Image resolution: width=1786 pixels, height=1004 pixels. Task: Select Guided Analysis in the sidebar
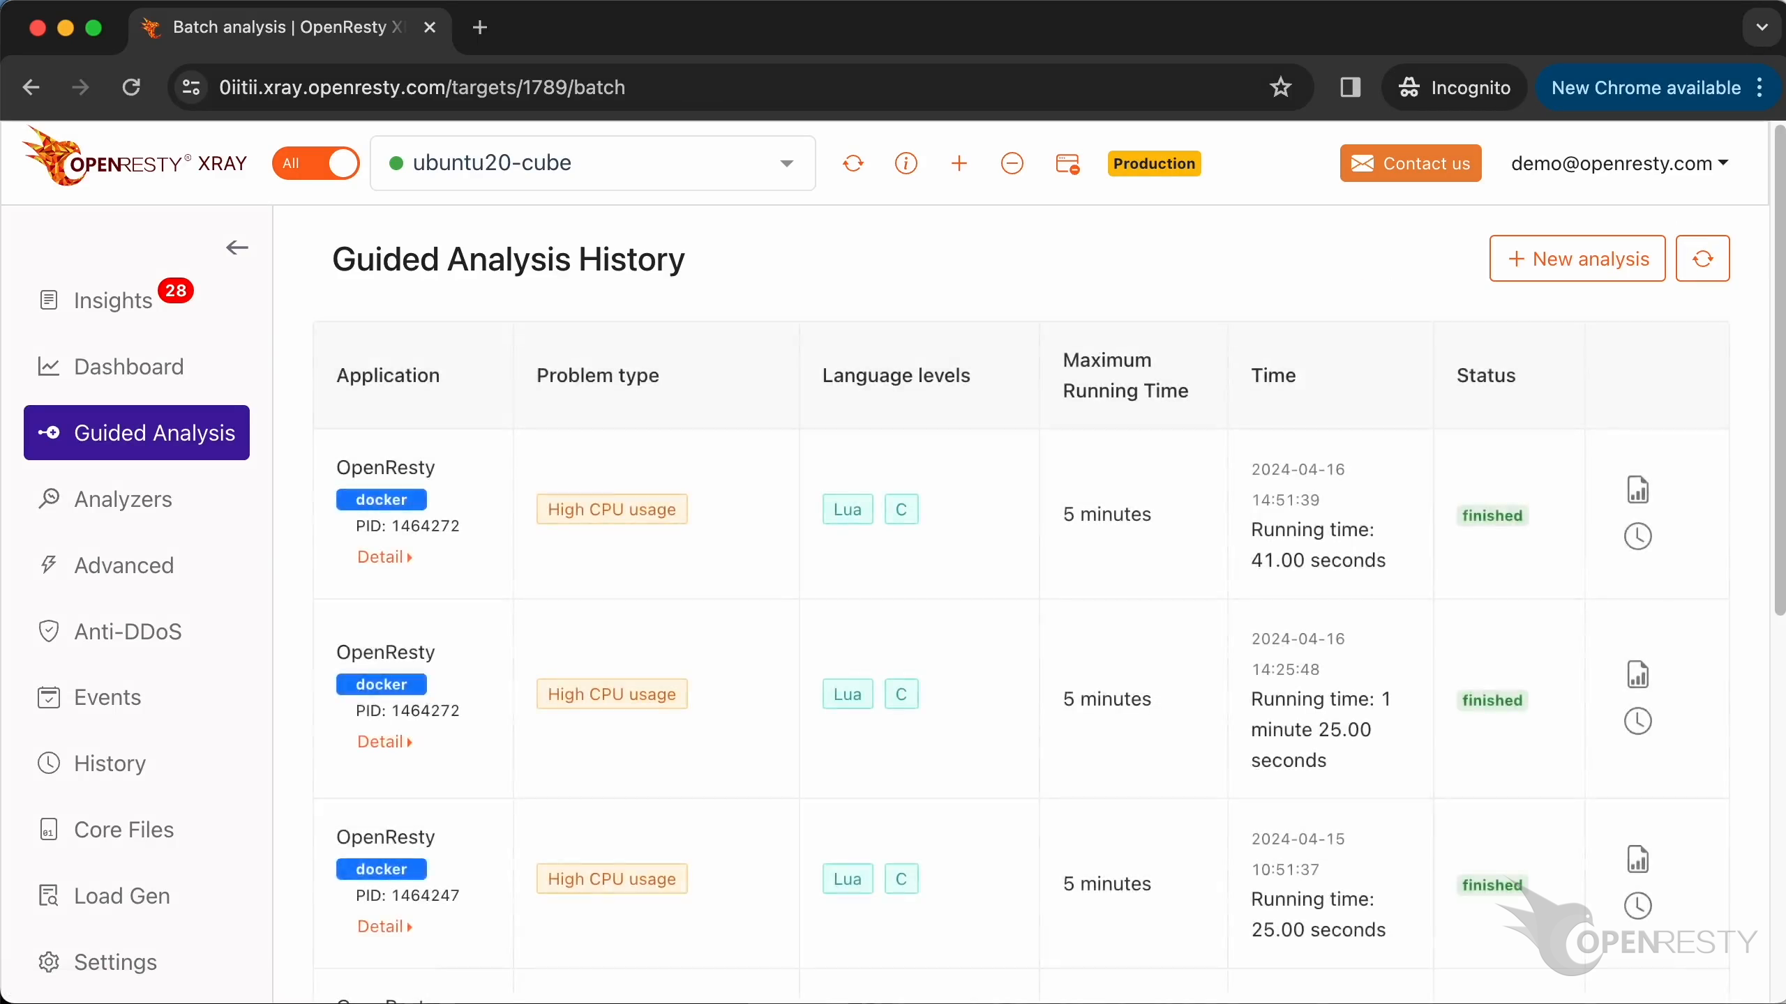click(137, 432)
